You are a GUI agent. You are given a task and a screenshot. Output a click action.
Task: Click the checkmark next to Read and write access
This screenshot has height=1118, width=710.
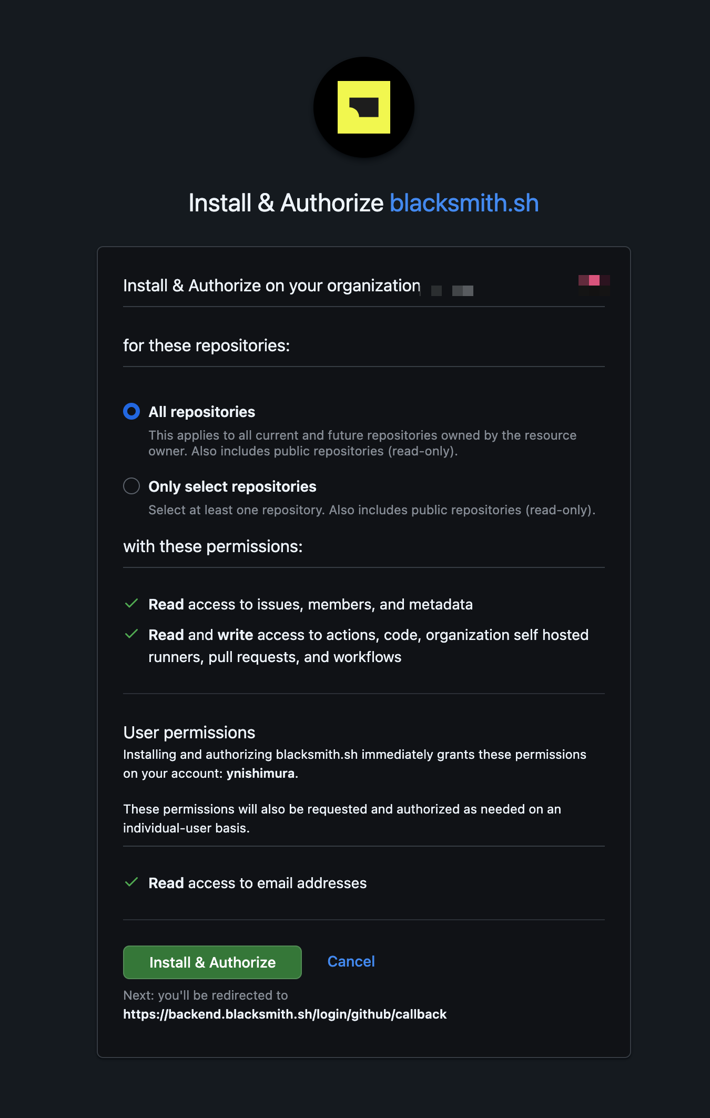pos(131,634)
